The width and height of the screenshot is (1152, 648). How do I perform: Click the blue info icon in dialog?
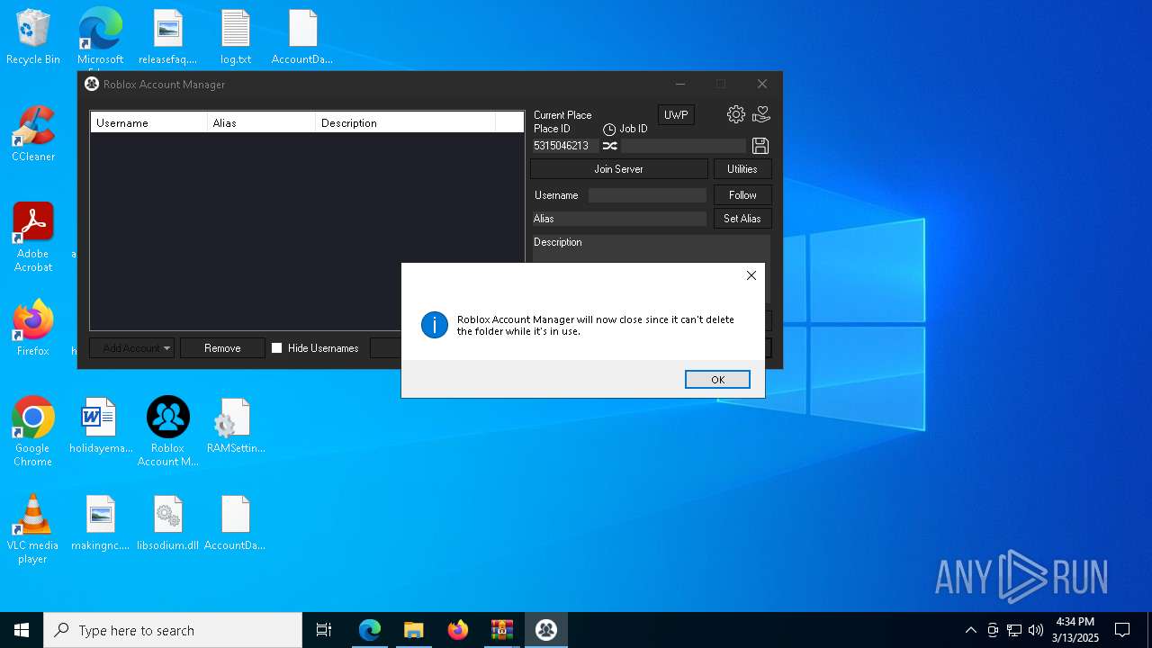coord(435,325)
